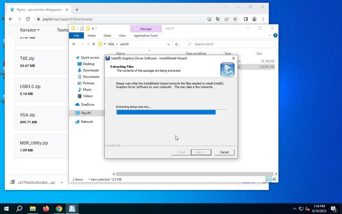The width and height of the screenshot is (342, 214).
Task: Cancel the InstallShield extraction
Action: click(x=224, y=152)
